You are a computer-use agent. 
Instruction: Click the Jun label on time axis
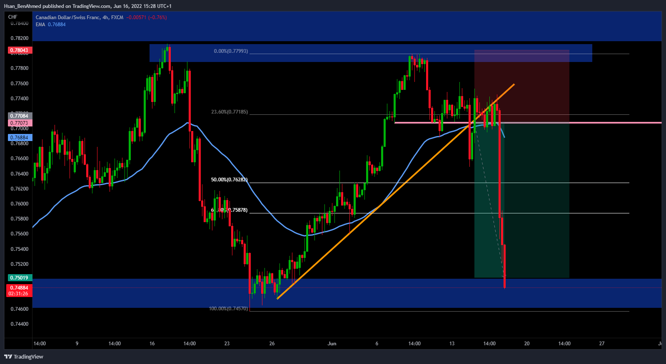click(x=332, y=344)
